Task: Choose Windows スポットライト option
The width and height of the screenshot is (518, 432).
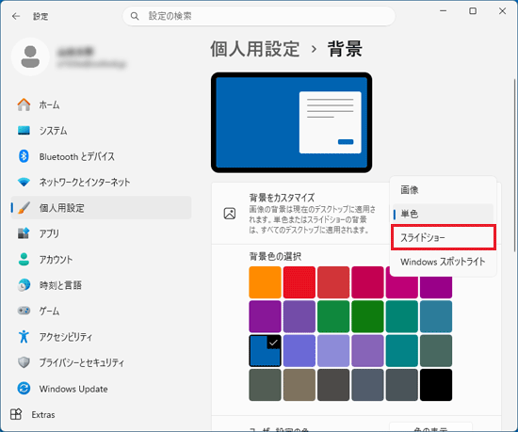Action: pyautogui.click(x=443, y=262)
